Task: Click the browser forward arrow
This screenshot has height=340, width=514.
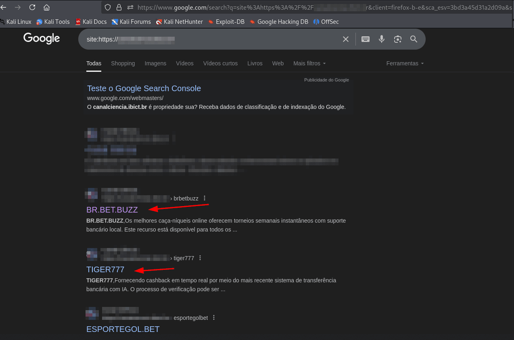Action: [17, 7]
